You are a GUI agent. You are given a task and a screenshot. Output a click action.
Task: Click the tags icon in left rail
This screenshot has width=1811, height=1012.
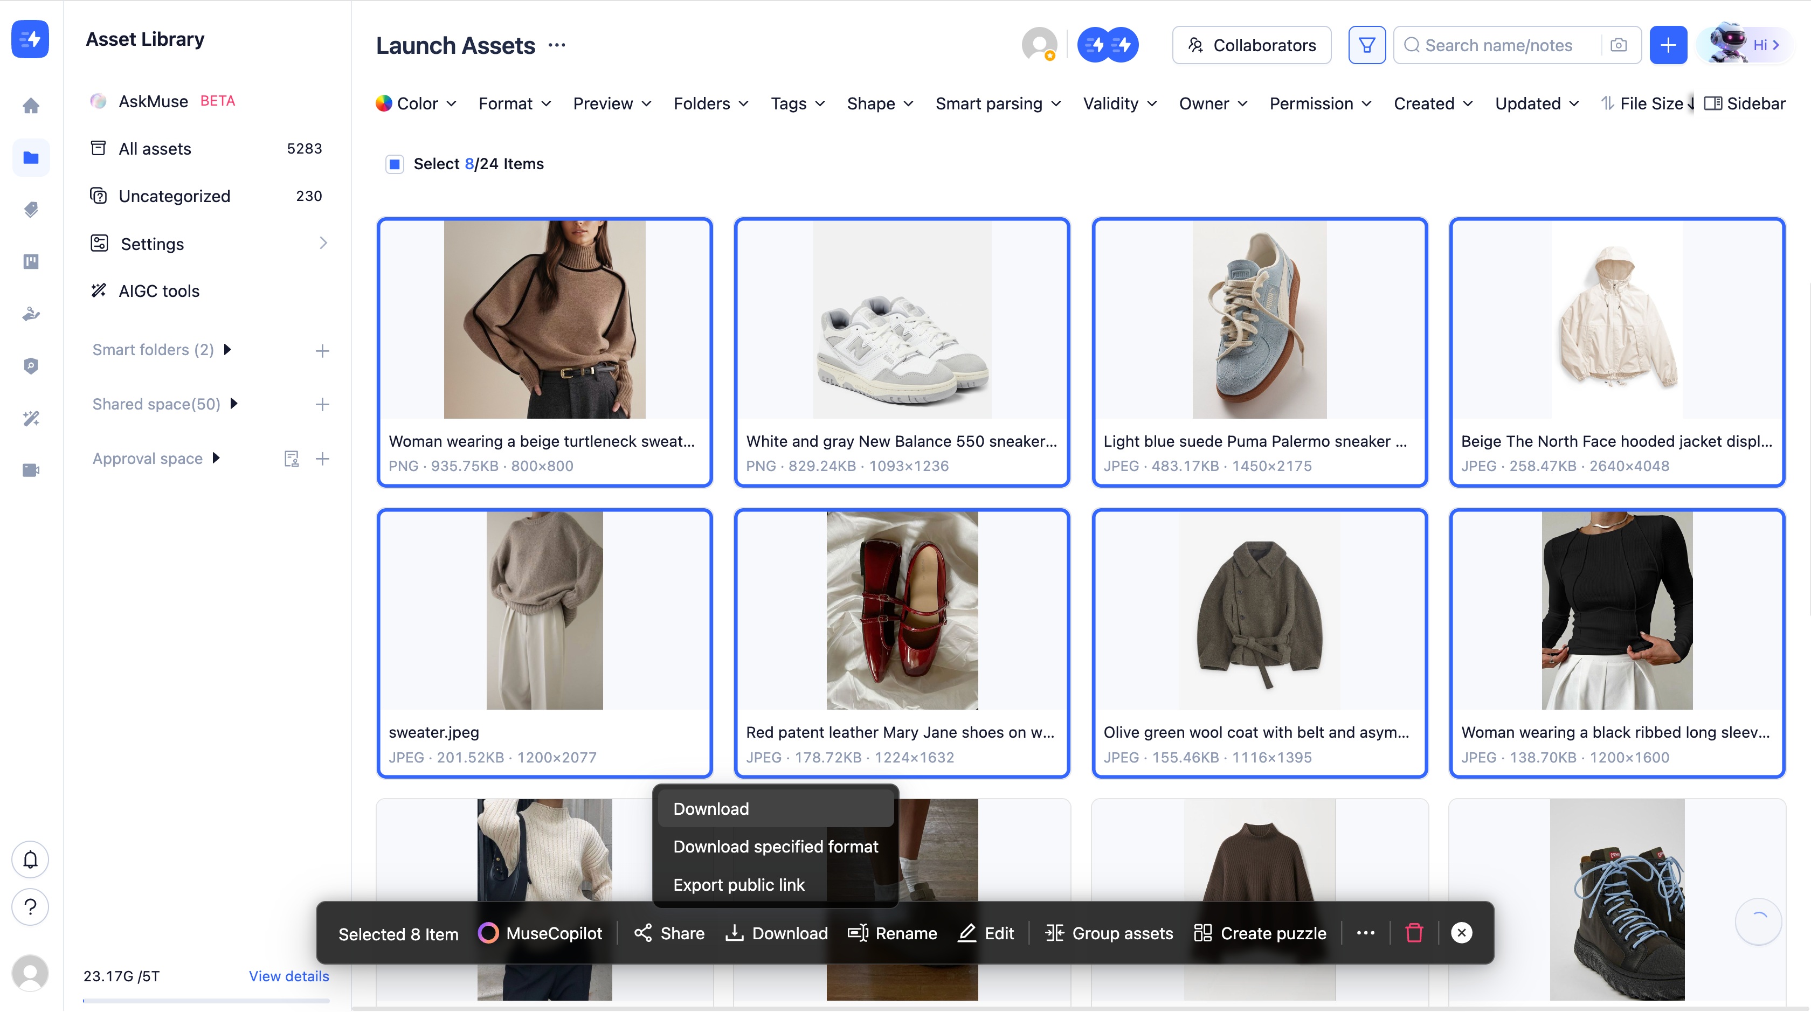(x=30, y=210)
